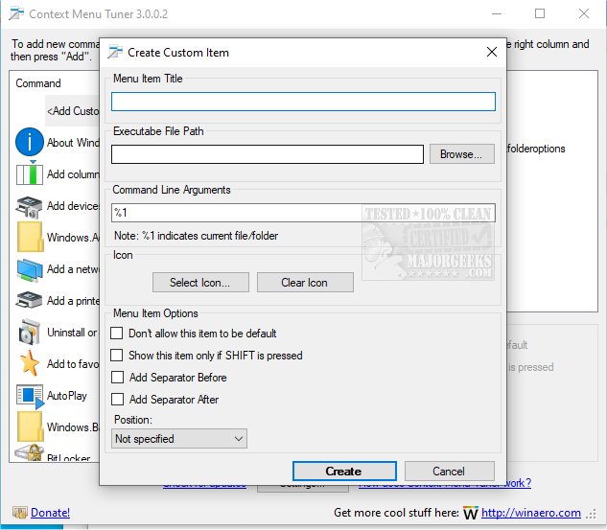The width and height of the screenshot is (607, 530).
Task: Enable Don't allow this item to be default
Action: (117, 334)
